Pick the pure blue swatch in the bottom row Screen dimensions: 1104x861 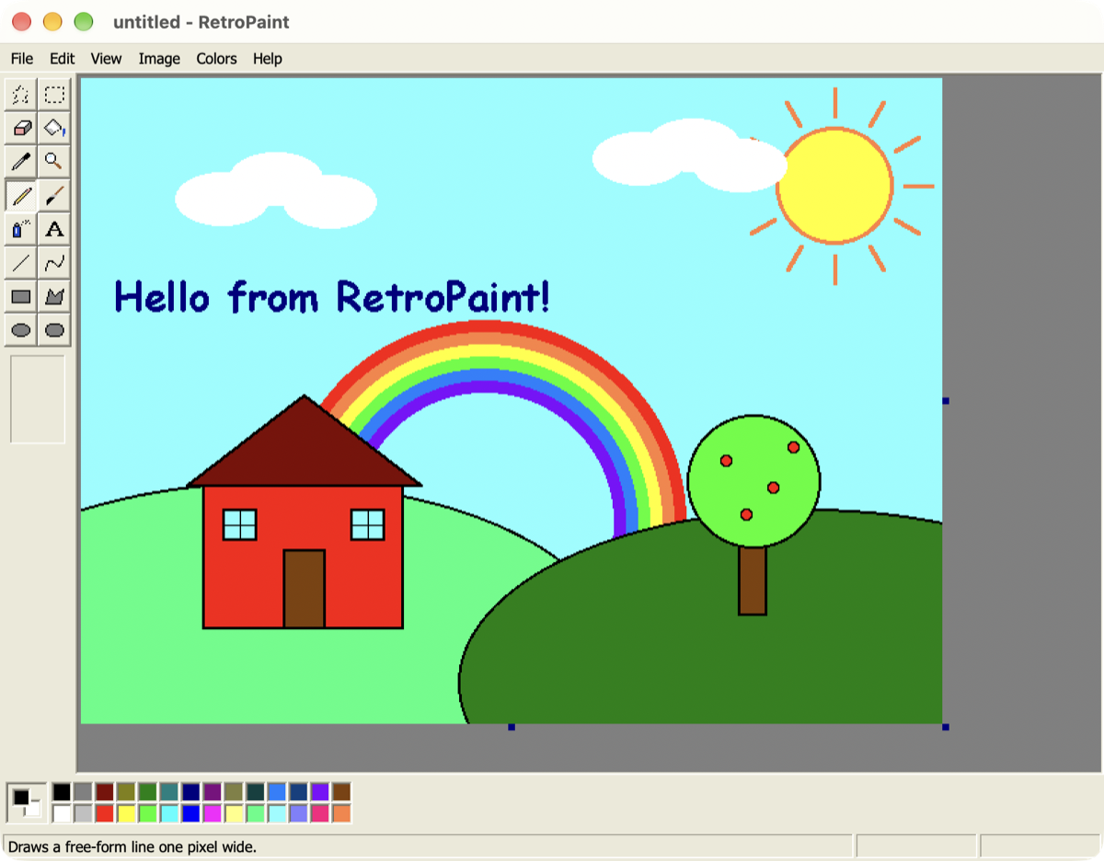[x=190, y=813]
